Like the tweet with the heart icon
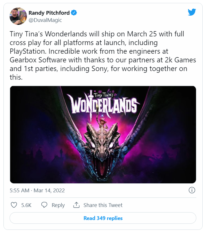This screenshot has height=233, width=207. click(14, 205)
